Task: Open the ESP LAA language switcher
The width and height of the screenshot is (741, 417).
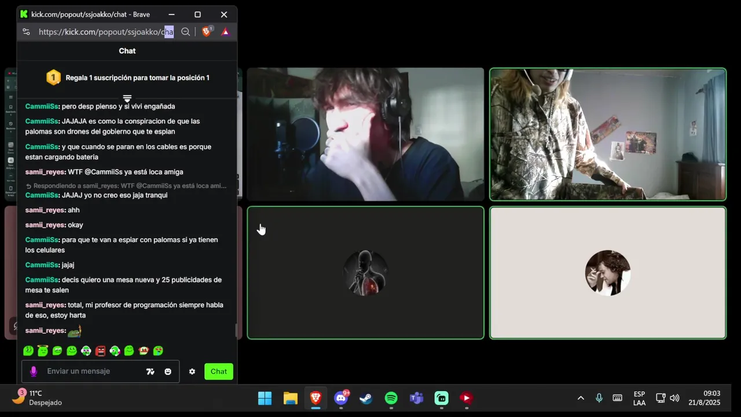Action: point(639,398)
